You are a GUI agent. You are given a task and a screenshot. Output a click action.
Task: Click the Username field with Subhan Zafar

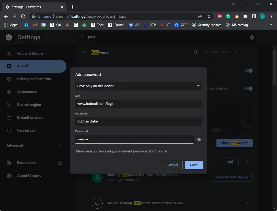(x=138, y=121)
